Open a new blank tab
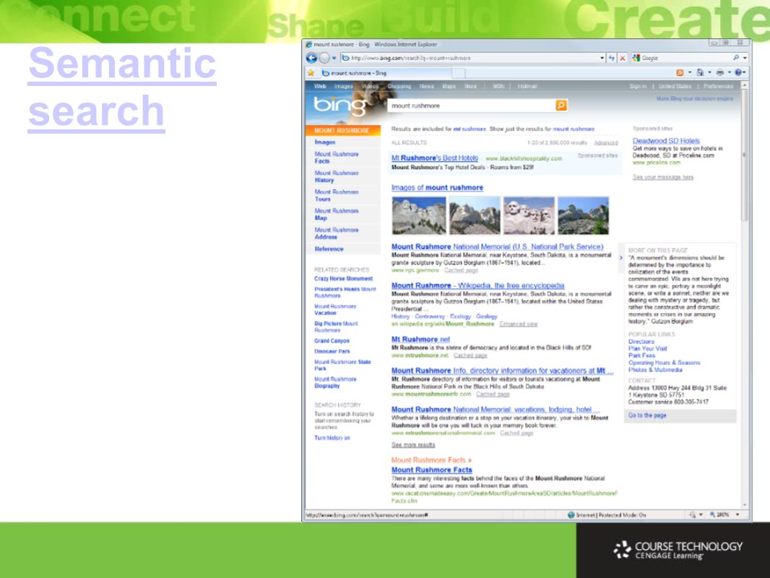 pyautogui.click(x=458, y=73)
